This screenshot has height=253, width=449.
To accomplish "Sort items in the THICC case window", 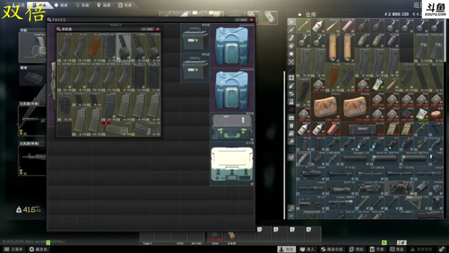I will click(x=241, y=20).
